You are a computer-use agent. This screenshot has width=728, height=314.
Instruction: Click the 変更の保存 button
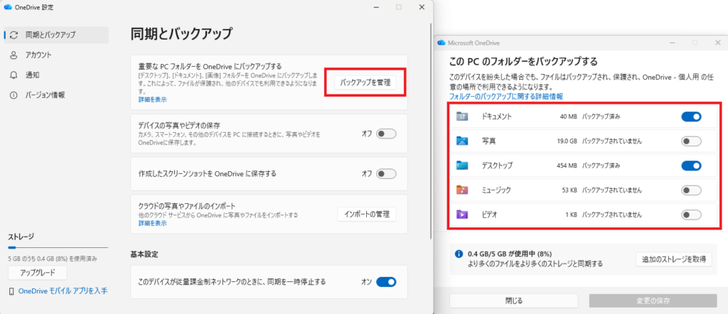(x=653, y=301)
